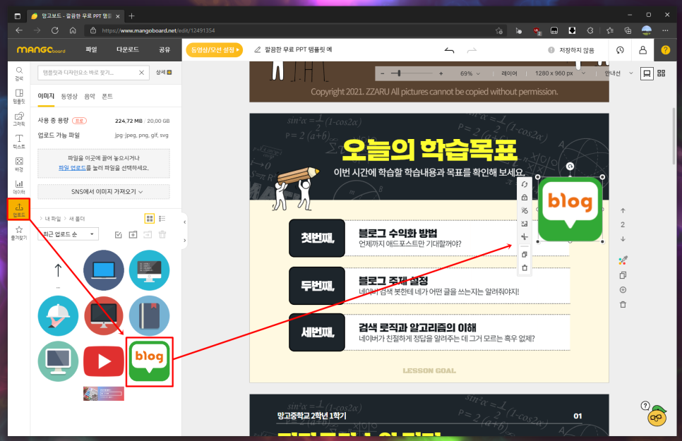Click the zoom in plus button
The height and width of the screenshot is (441, 682).
(x=441, y=73)
